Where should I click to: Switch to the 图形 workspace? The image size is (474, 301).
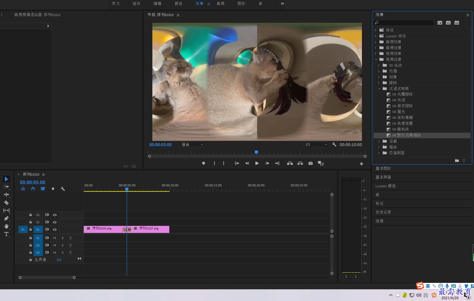(242, 4)
